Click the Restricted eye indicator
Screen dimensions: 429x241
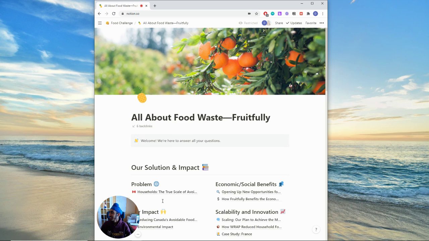248,23
